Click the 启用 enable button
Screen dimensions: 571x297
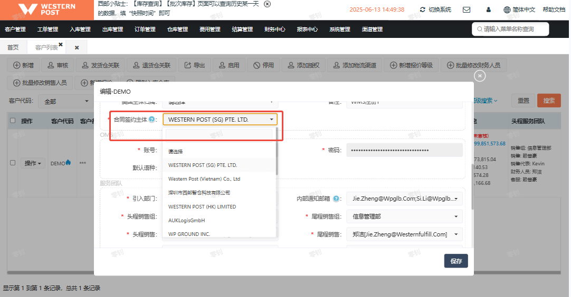tap(229, 65)
